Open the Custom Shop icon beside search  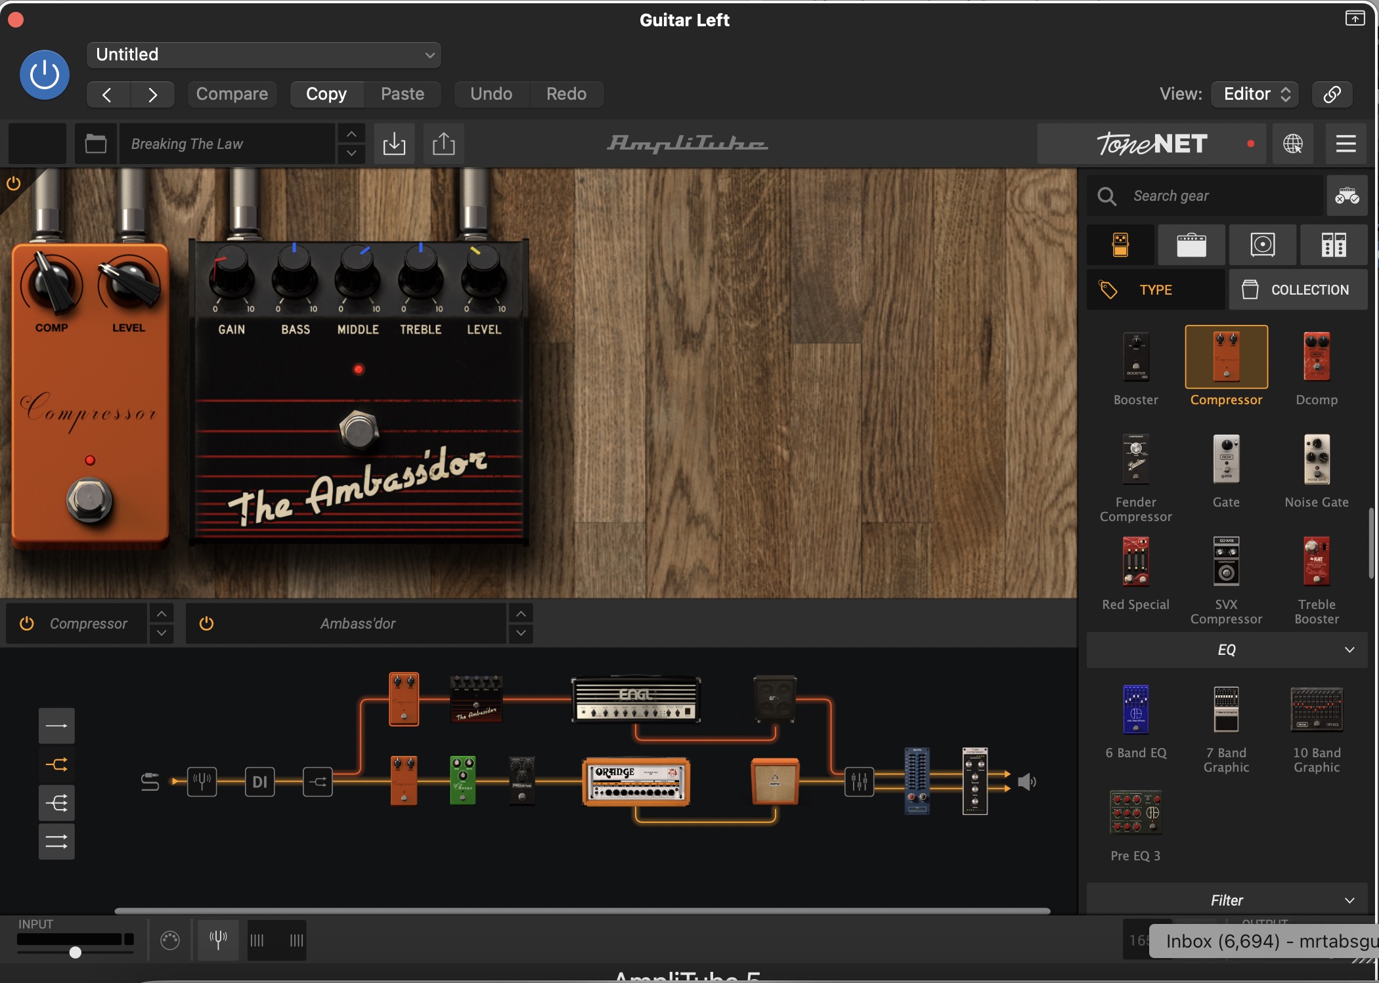[x=1347, y=196]
